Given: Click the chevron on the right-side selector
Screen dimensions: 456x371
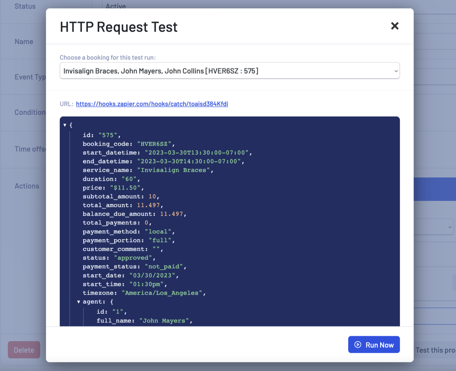Looking at the screenshot, I should point(450,227).
